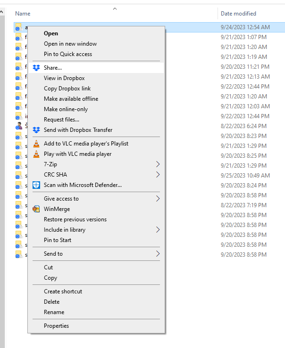285x348 pixels.
Task: Choose Cut from the context menu
Action: [x=96, y=267]
